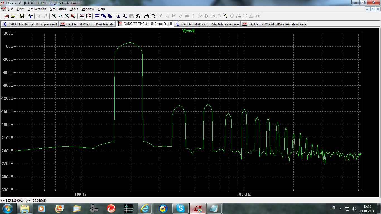Click the Open file folder icon
The image size is (381, 214).
pos(13,16)
